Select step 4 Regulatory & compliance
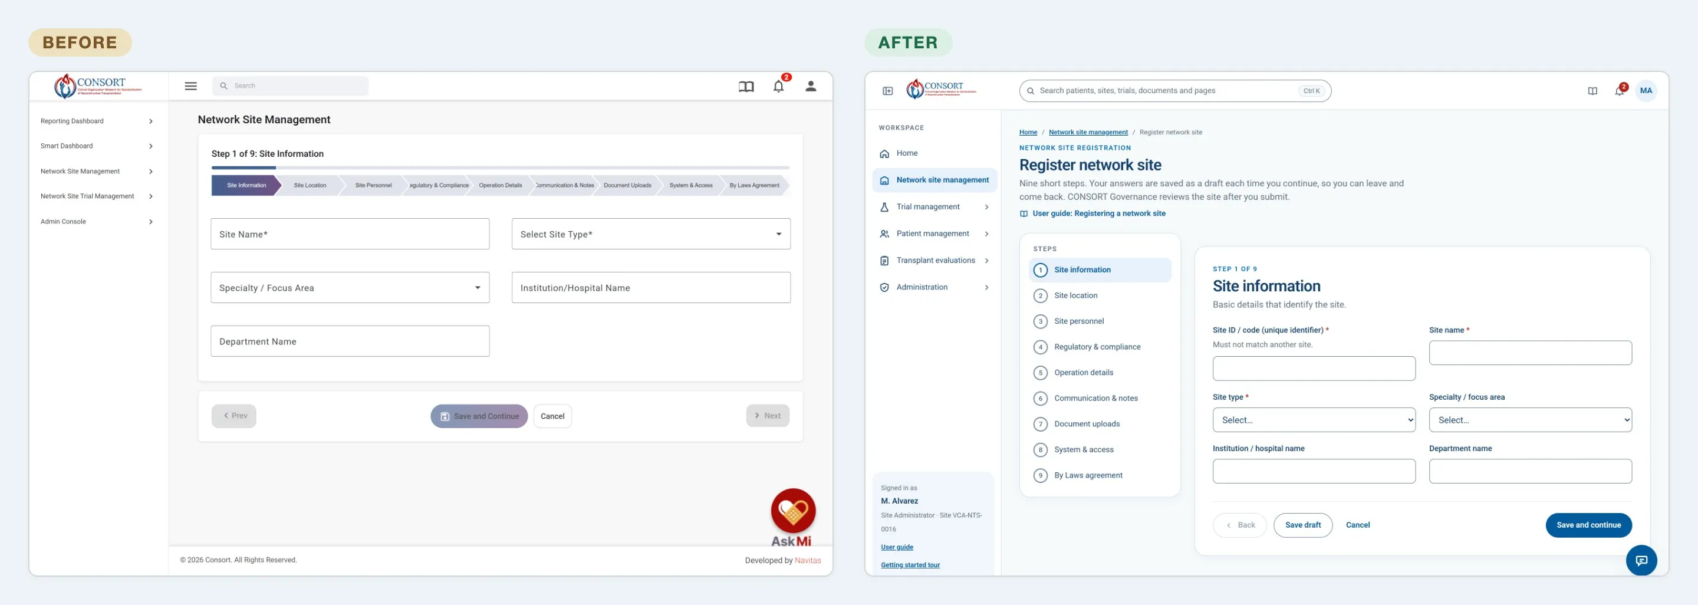1698x605 pixels. pyautogui.click(x=1100, y=347)
